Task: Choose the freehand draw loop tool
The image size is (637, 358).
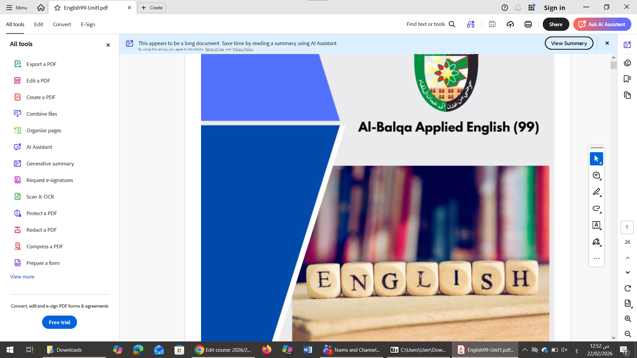Action: tap(596, 209)
